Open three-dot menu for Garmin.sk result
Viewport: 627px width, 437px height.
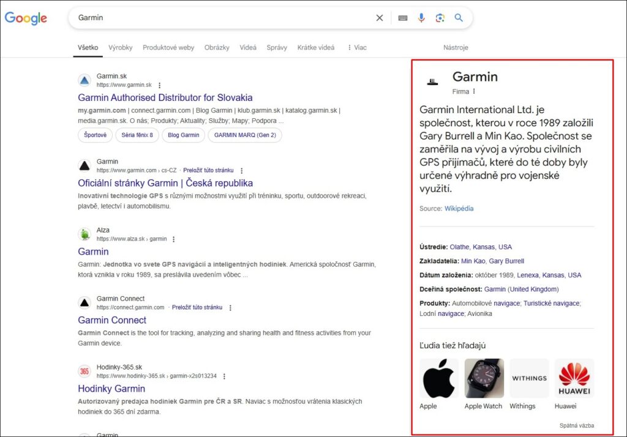[160, 85]
